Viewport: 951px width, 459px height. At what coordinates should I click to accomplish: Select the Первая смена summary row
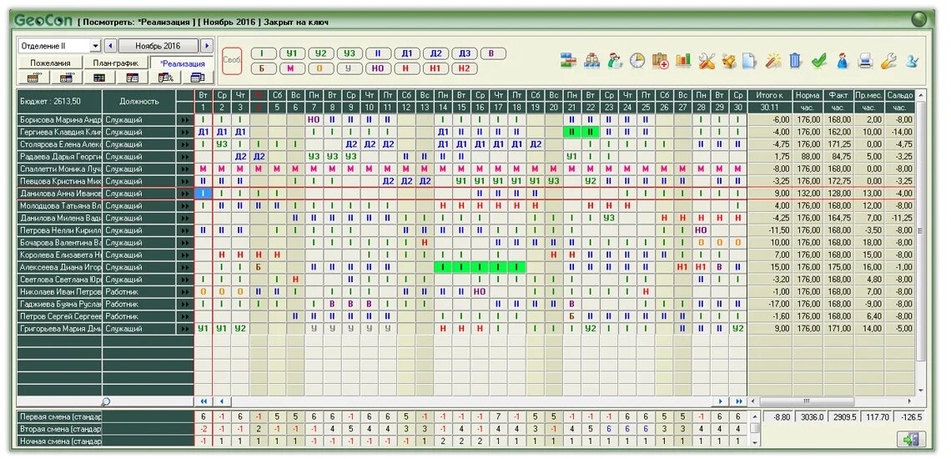pyautogui.click(x=59, y=417)
